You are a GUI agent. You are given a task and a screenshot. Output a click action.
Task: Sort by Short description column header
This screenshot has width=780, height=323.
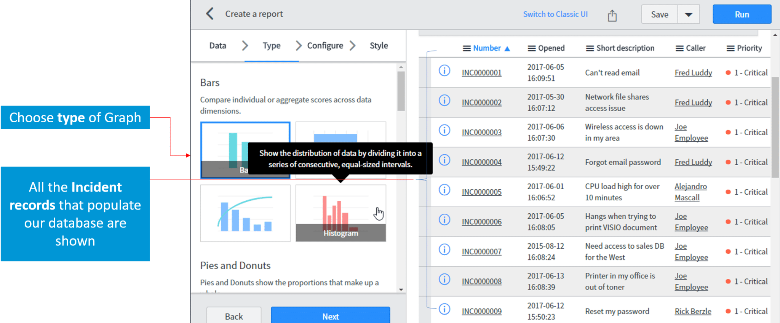click(625, 48)
